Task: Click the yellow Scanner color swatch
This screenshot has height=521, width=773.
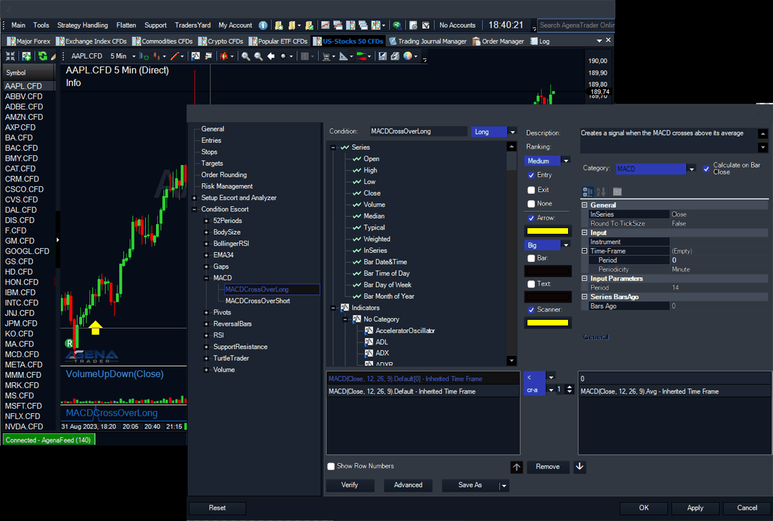Action: [548, 323]
